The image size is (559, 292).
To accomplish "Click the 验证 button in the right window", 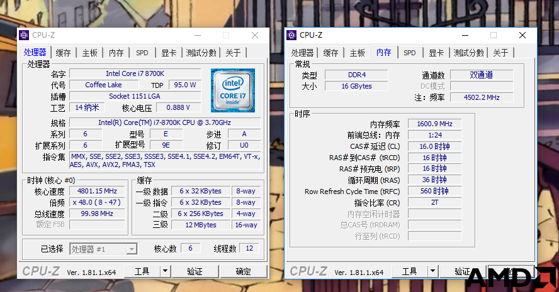I will point(463,271).
